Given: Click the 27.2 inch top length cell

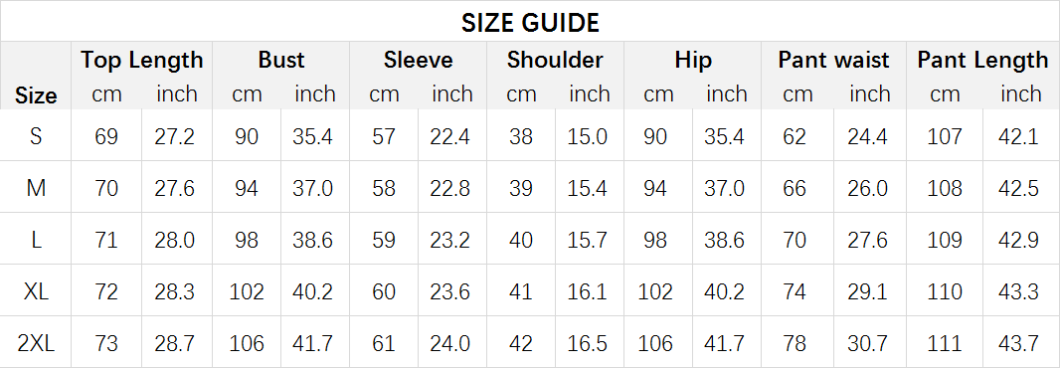Looking at the screenshot, I should coord(174,136).
